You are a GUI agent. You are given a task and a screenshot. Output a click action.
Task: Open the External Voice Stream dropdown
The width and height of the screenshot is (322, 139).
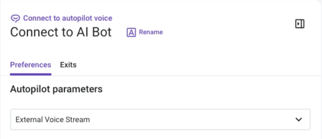click(160, 119)
